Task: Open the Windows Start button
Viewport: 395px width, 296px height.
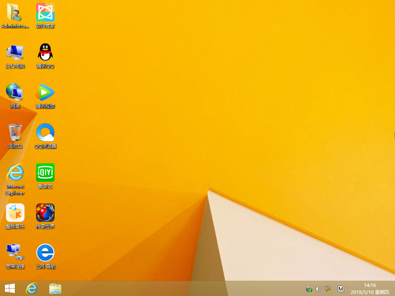Action: (10, 288)
